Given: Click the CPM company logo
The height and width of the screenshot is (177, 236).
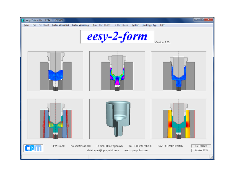Looking at the screenshot, I should click(x=33, y=148).
